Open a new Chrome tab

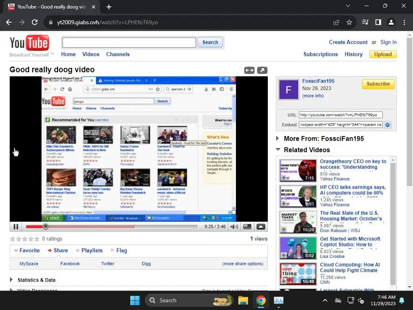coord(109,7)
